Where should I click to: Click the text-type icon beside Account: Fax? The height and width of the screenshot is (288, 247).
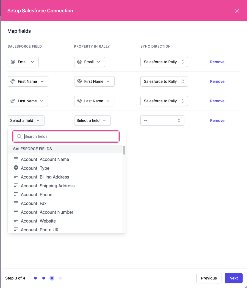(16, 203)
